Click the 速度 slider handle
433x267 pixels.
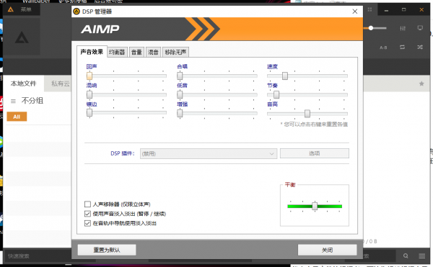[x=285, y=76]
